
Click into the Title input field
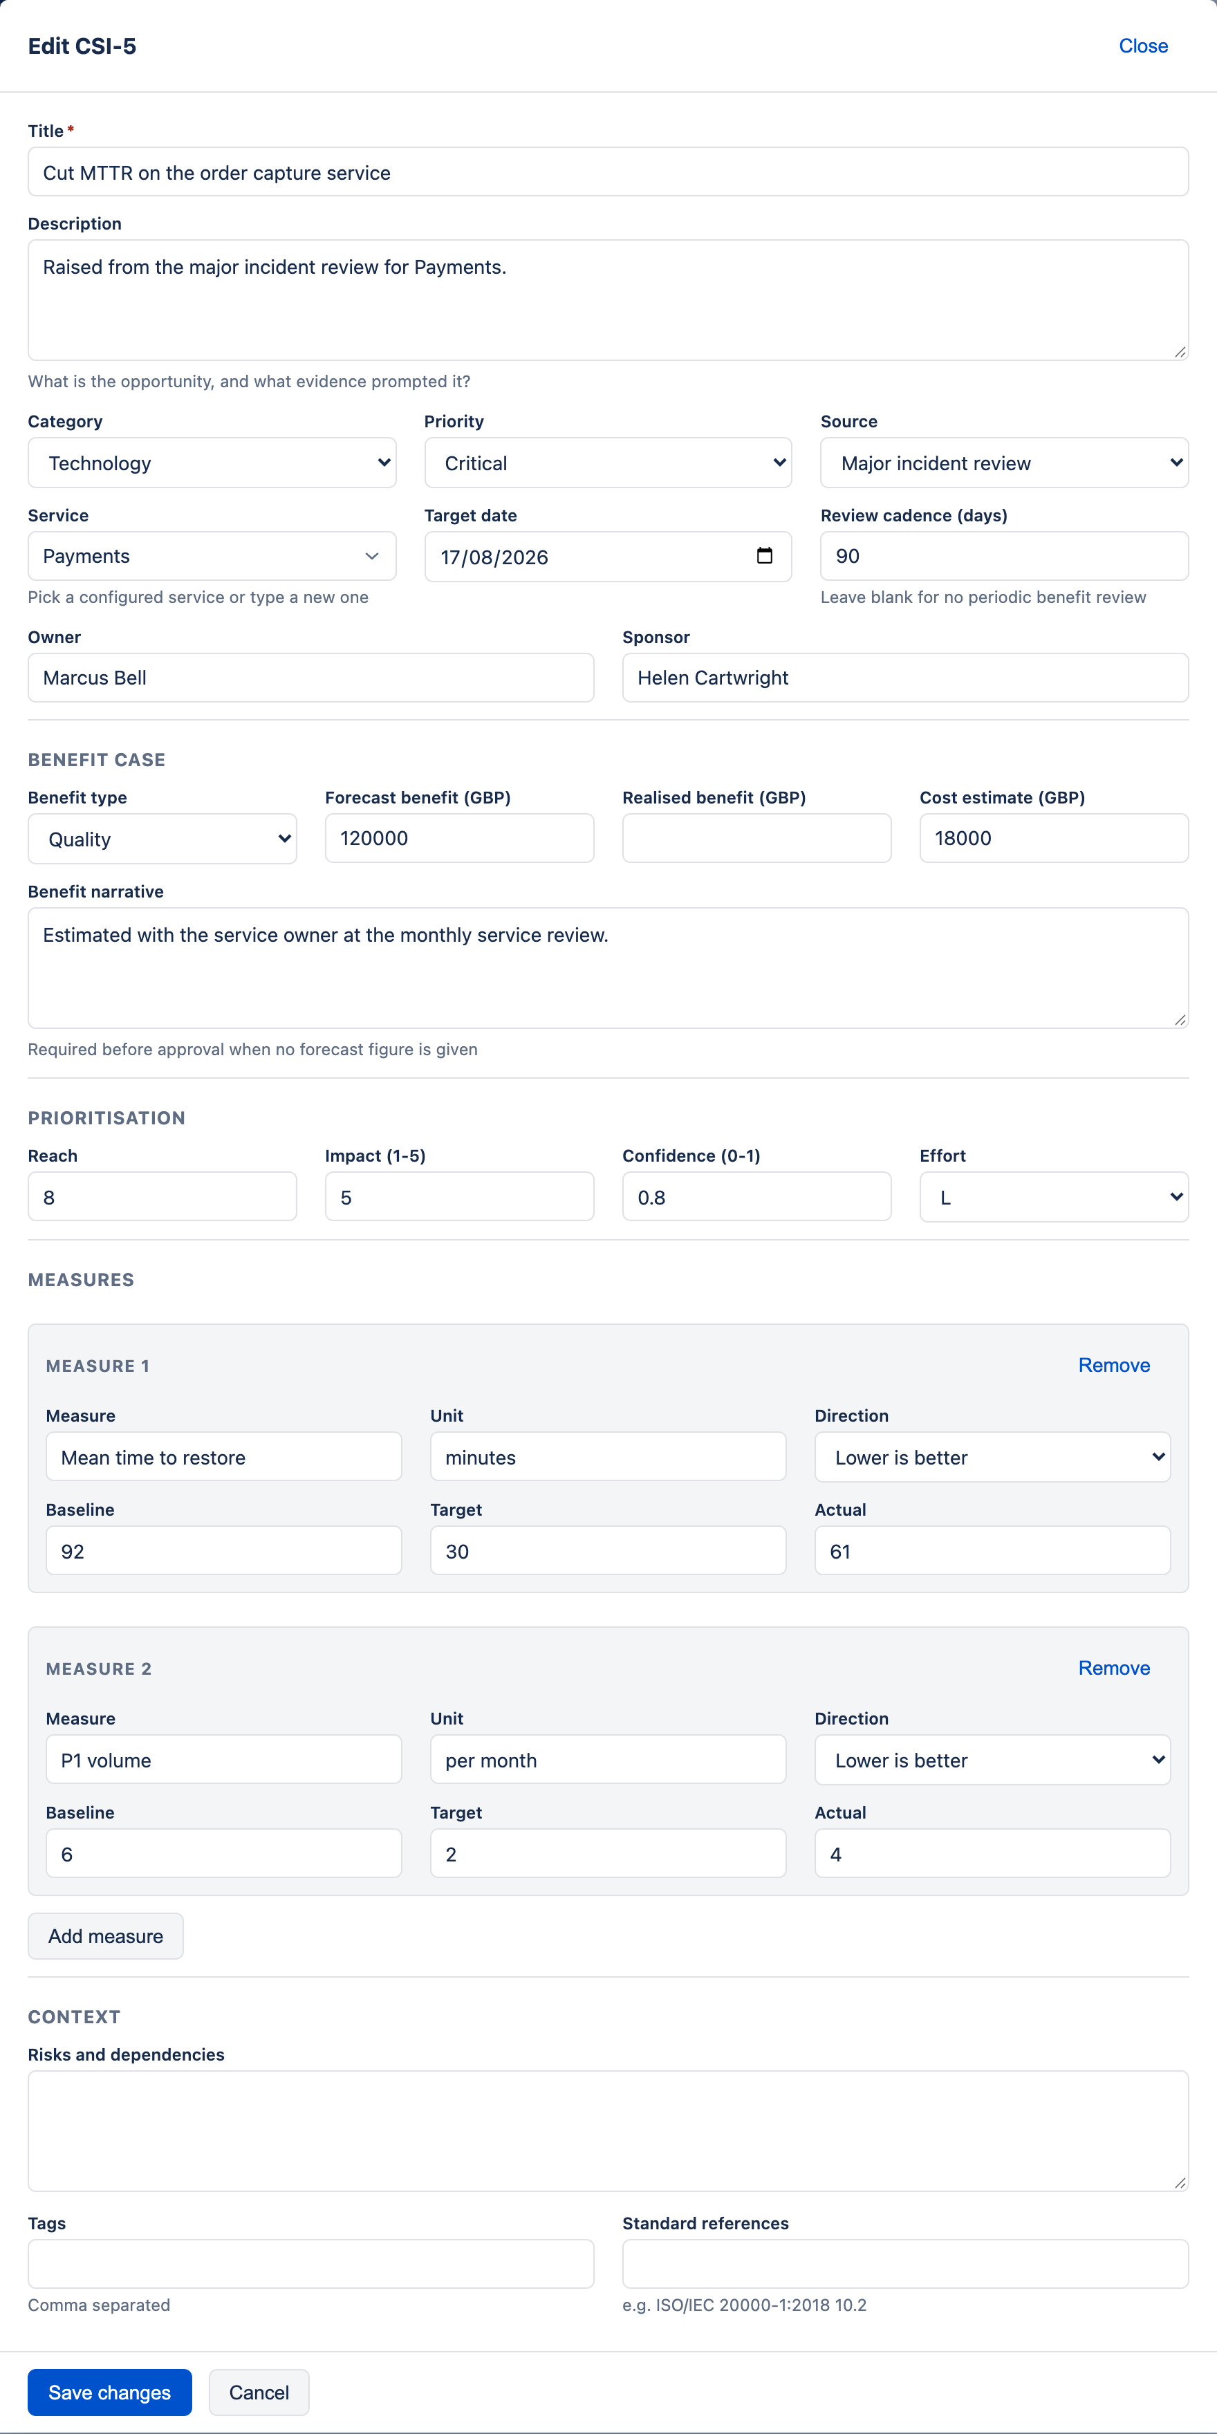click(608, 172)
